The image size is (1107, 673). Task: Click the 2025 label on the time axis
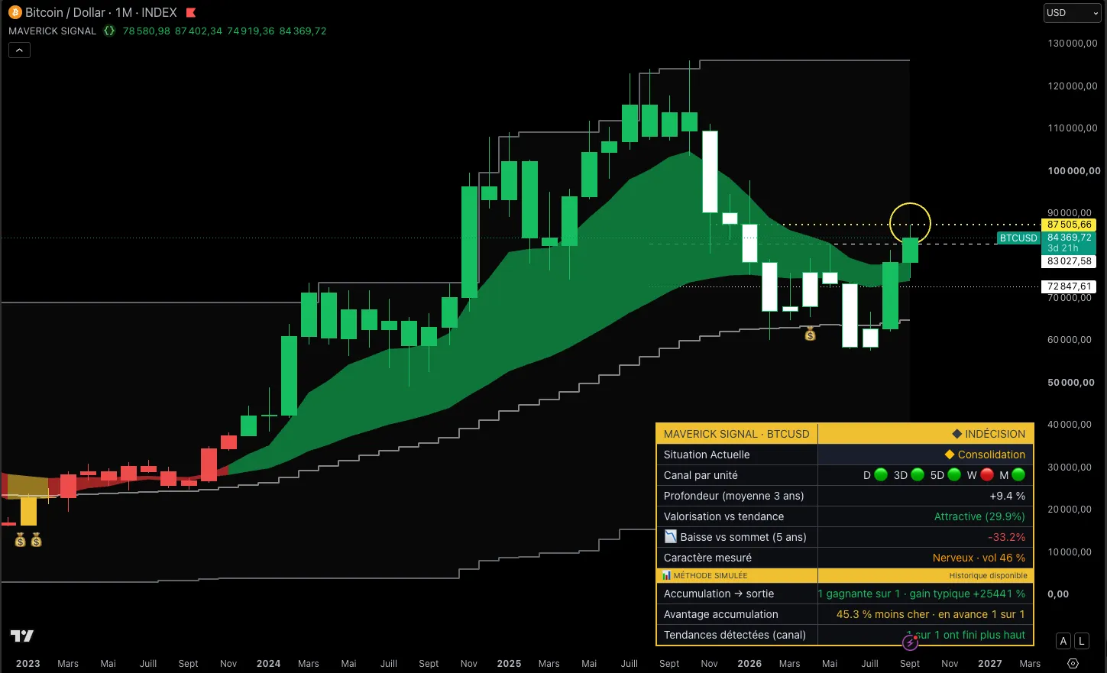[510, 663]
